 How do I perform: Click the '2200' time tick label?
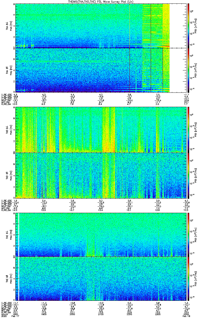click(129, 314)
